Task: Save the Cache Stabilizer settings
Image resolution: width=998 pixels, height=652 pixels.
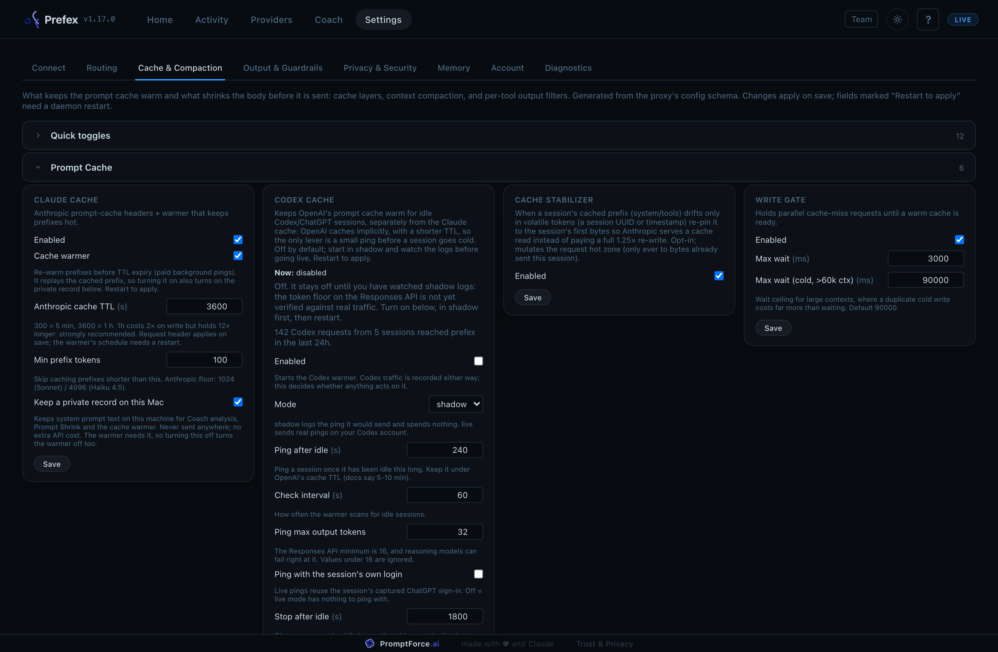Action: (x=532, y=298)
